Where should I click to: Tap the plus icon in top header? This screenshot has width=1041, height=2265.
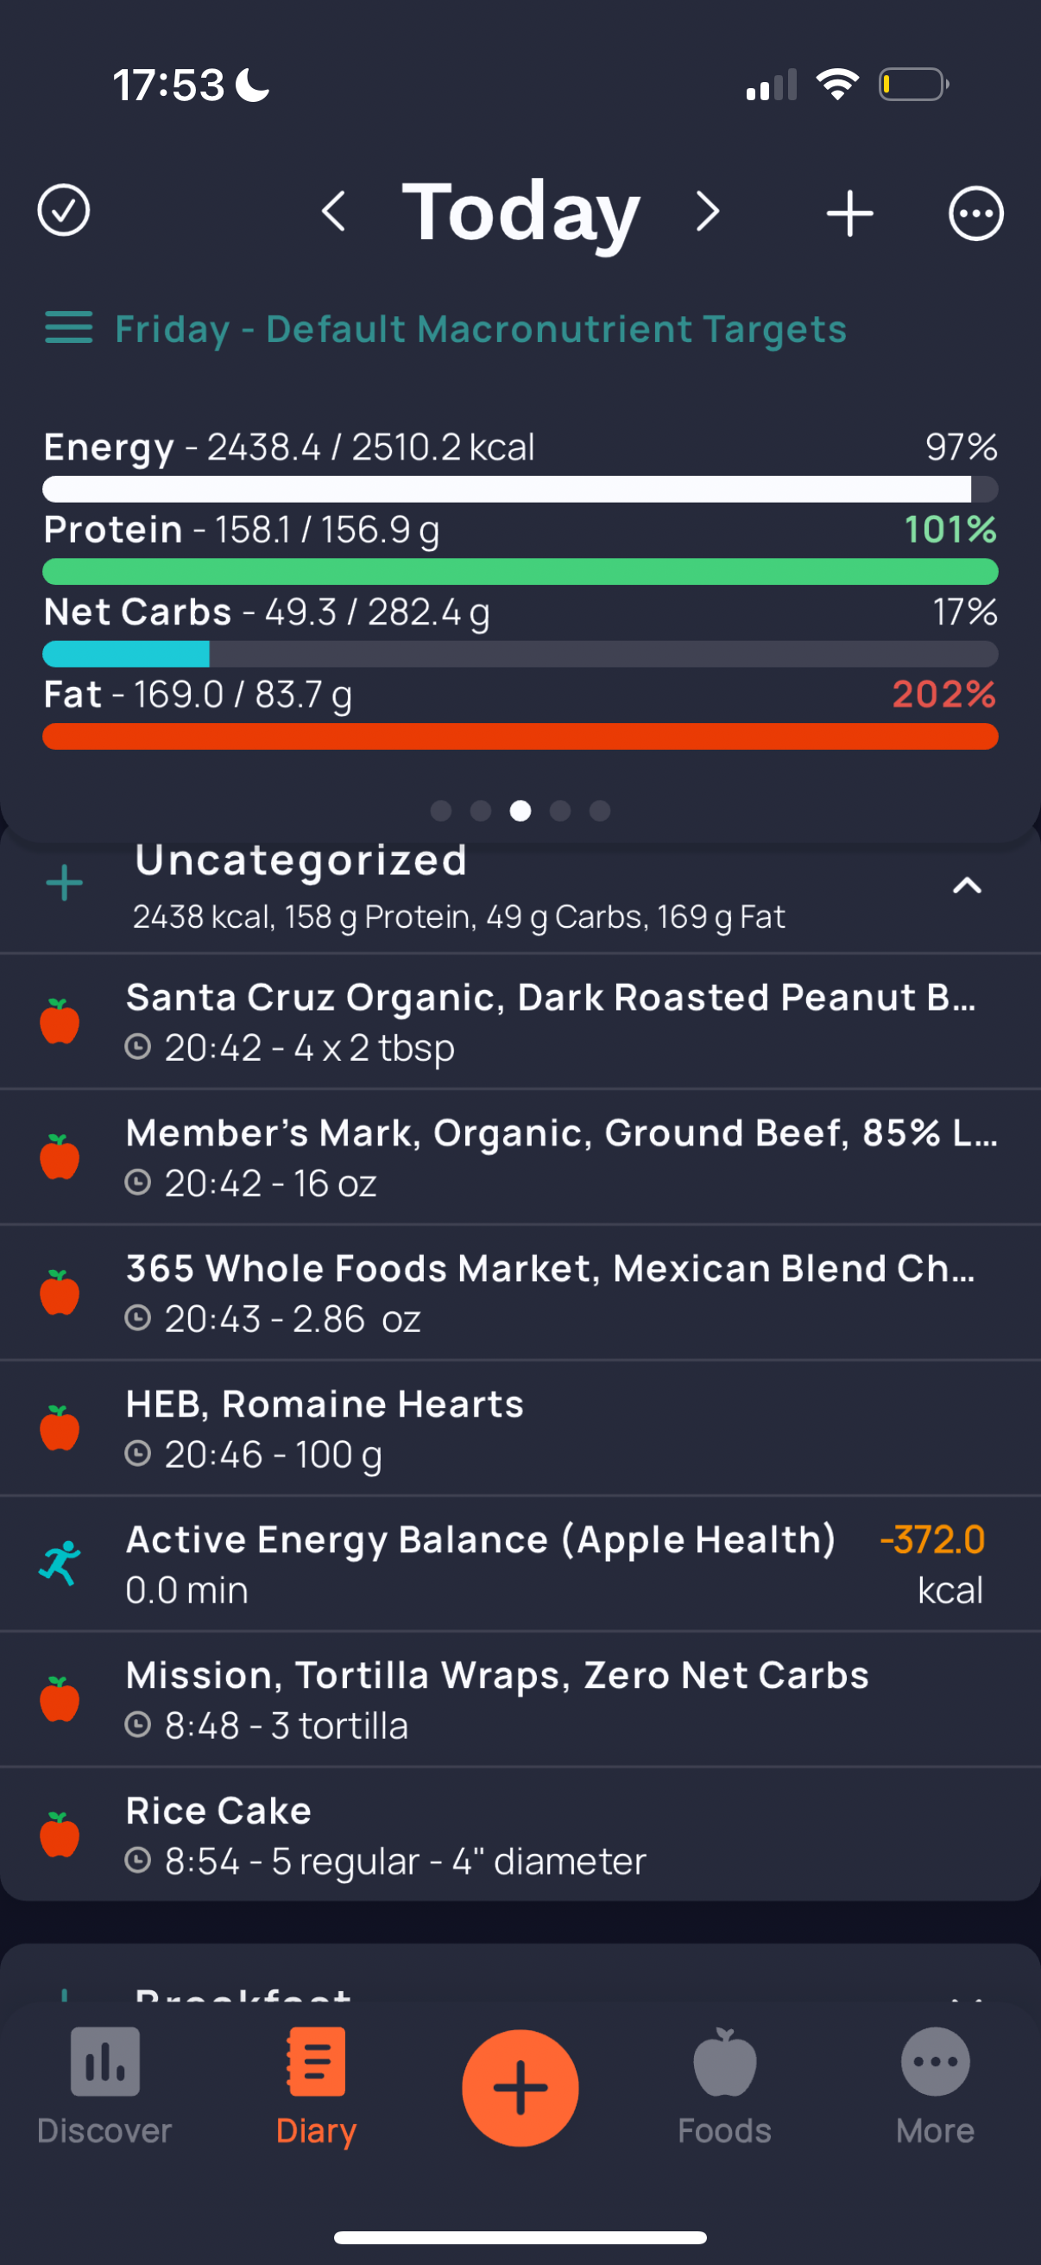849,213
